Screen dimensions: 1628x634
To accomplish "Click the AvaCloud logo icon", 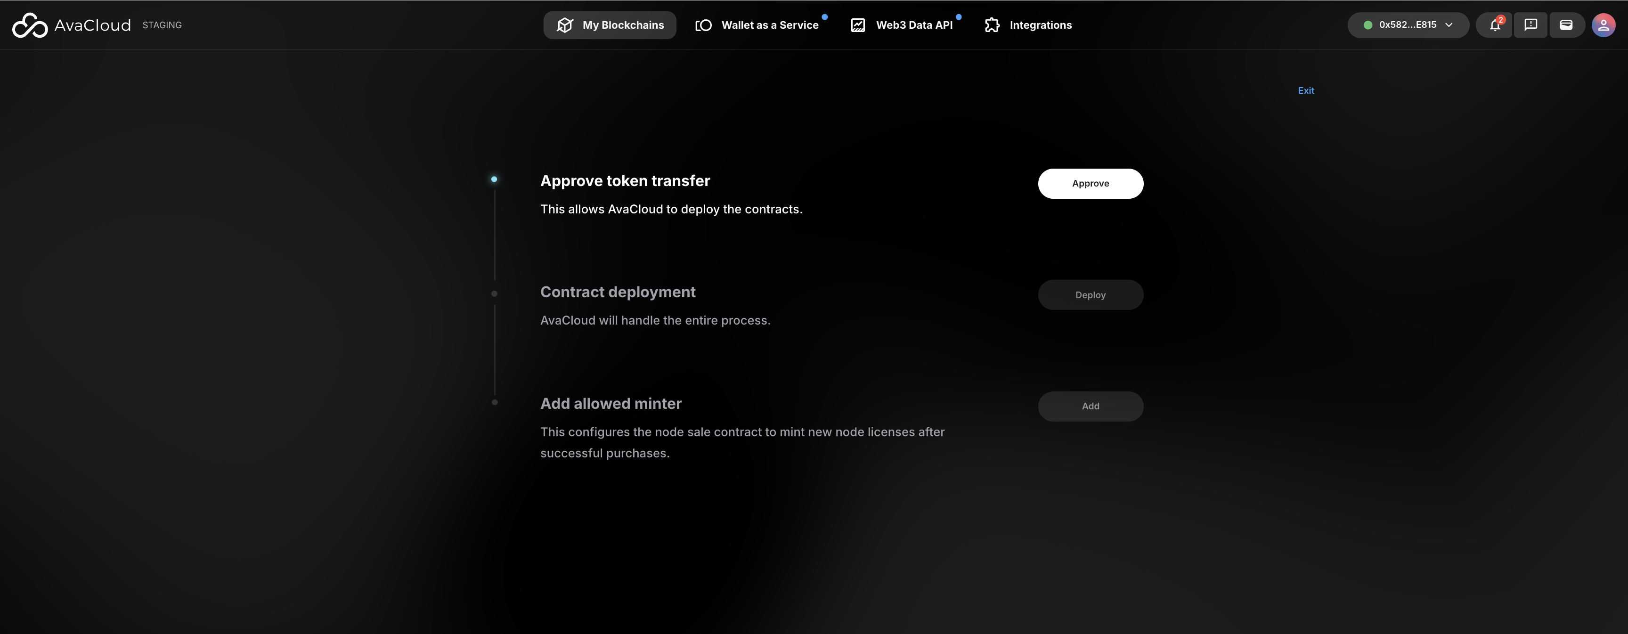I will pos(30,25).
